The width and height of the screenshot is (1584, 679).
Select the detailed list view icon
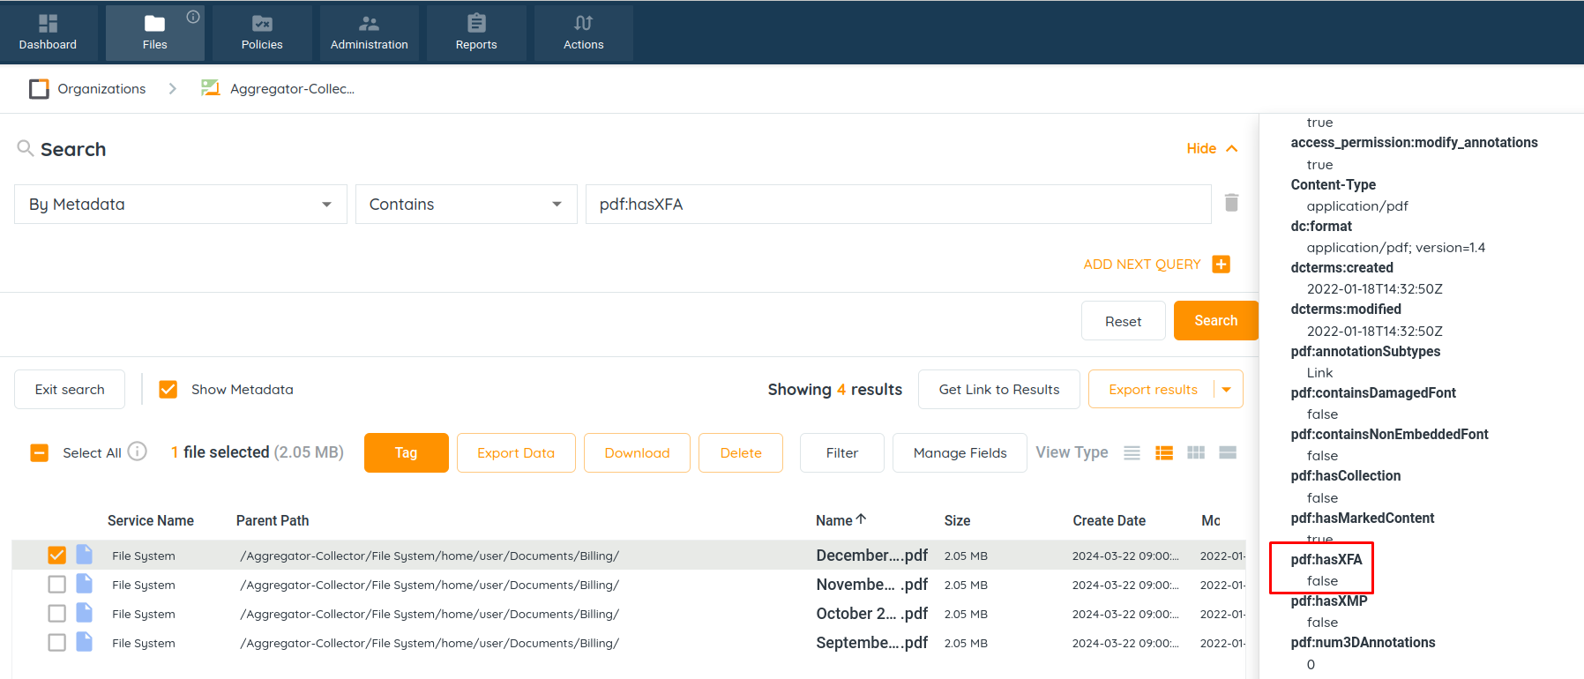1163,452
